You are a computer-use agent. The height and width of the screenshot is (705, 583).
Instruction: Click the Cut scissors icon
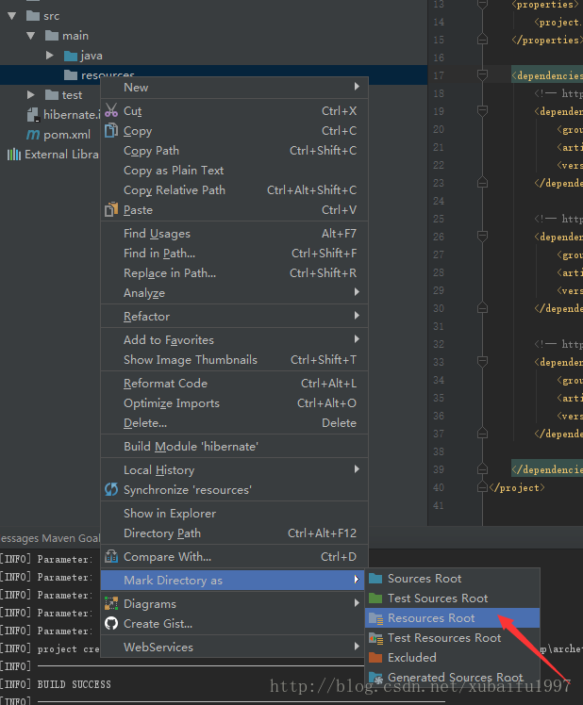tap(111, 111)
